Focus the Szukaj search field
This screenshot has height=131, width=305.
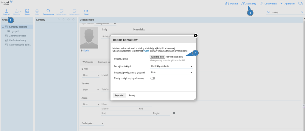pos(286,12)
